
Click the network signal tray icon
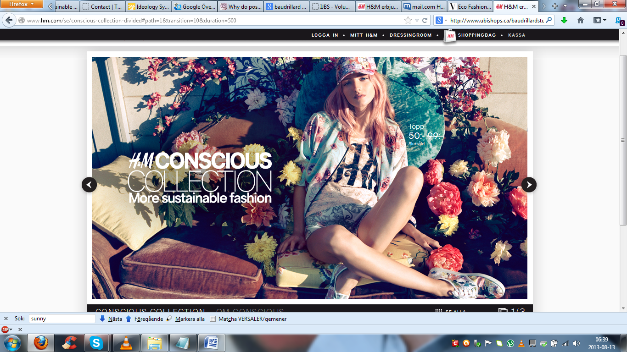pos(565,343)
